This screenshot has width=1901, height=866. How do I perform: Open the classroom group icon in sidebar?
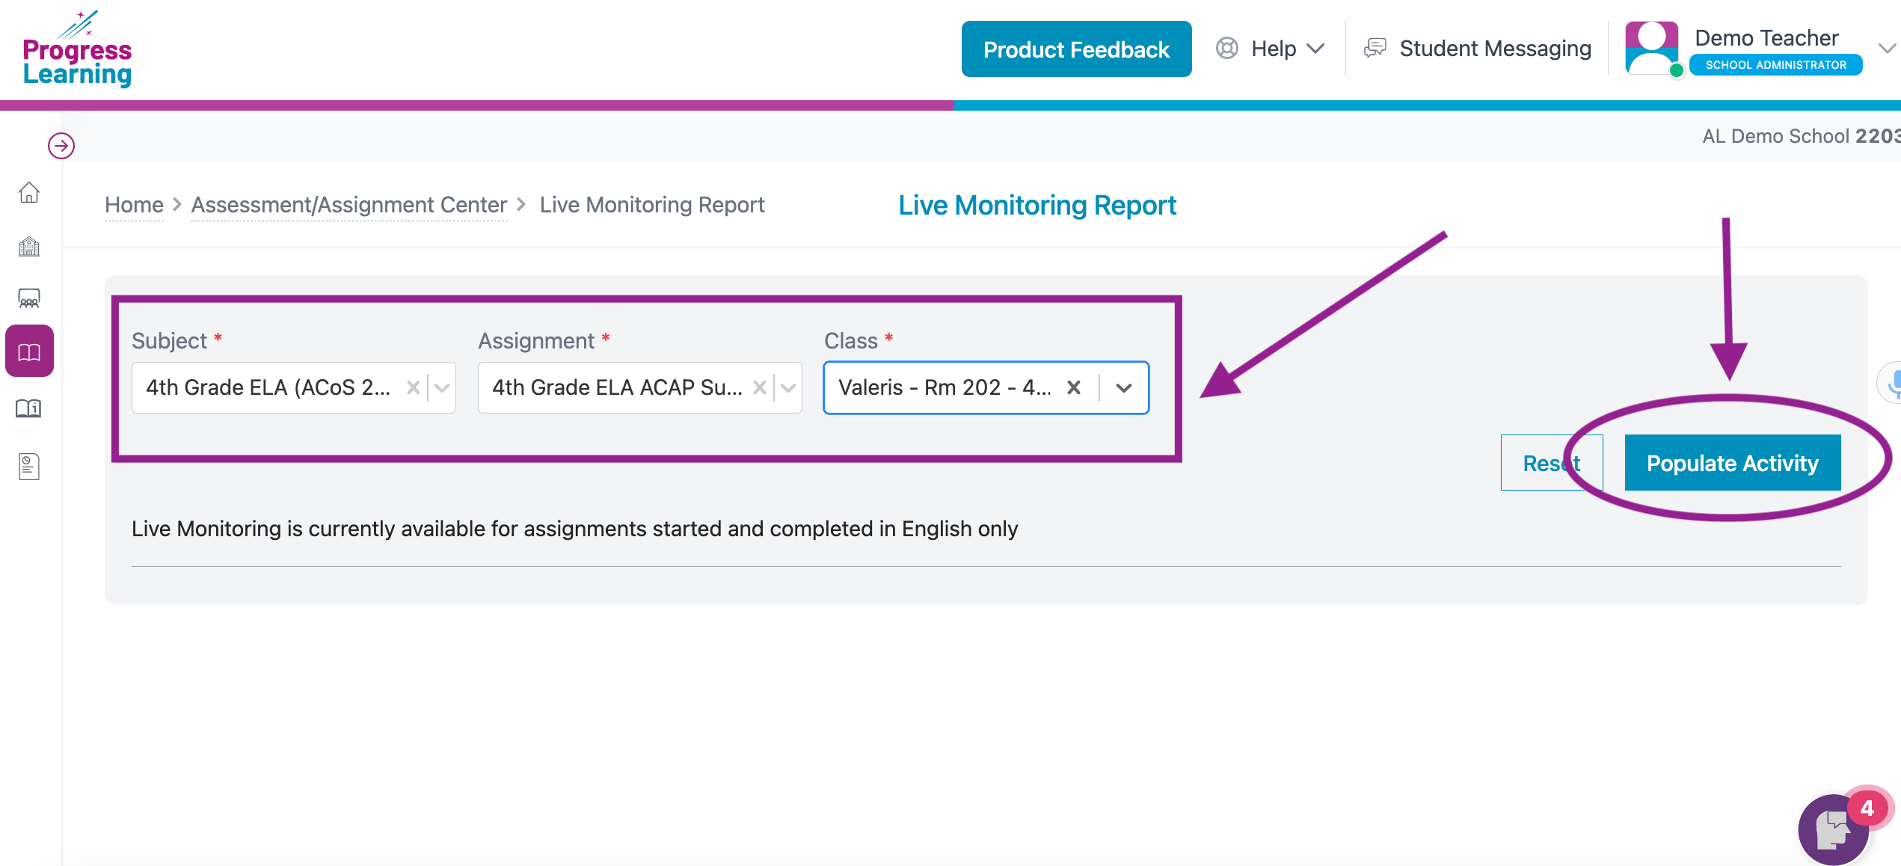click(29, 298)
